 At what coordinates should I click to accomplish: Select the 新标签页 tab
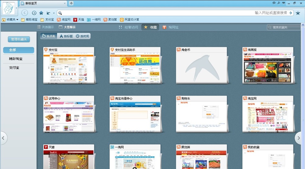[43, 3]
